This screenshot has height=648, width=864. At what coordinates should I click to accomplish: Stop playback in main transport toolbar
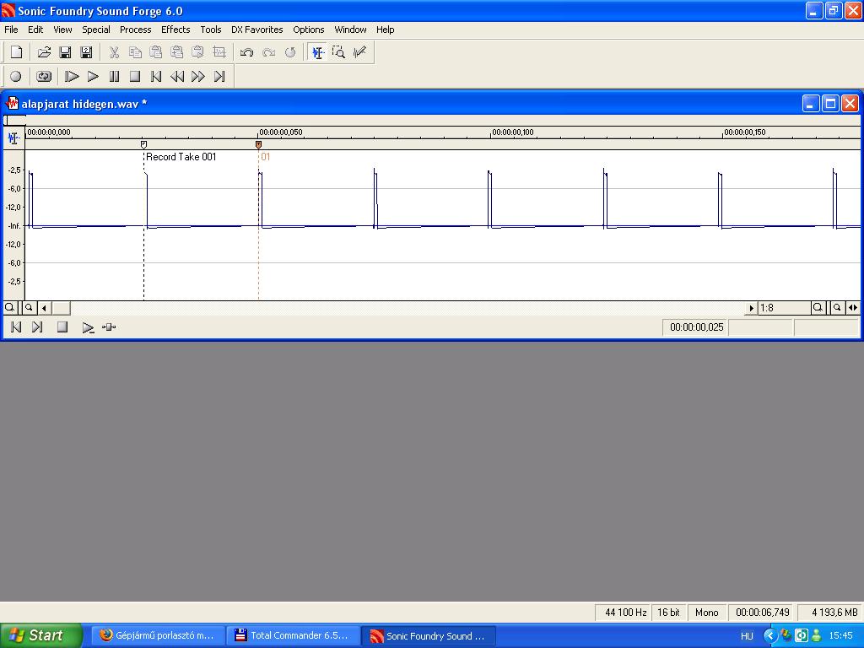point(135,77)
